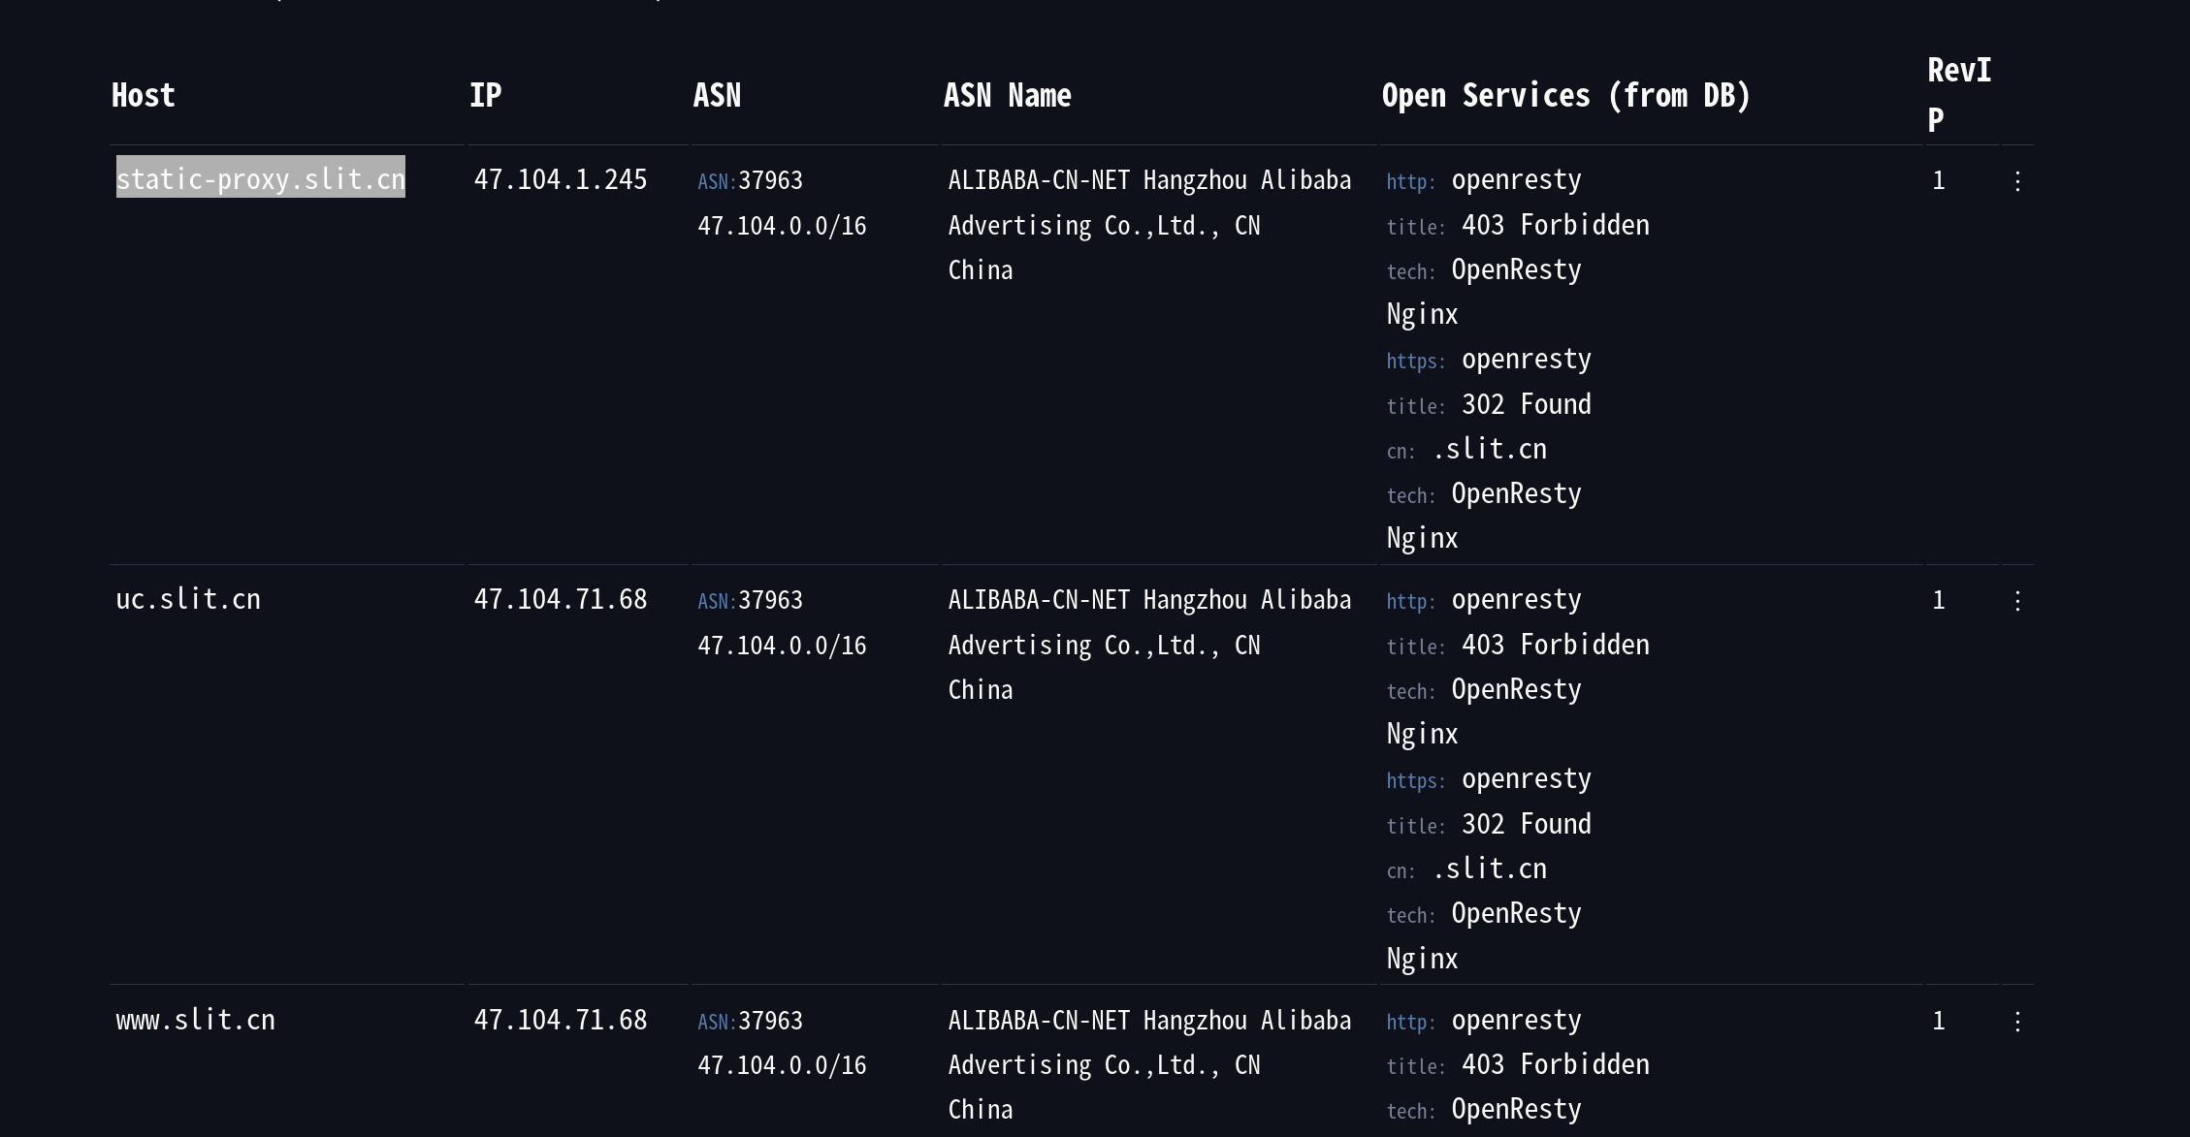This screenshot has height=1137, width=2190.
Task: Click the highlighted static-proxy.slit.cn host
Action: pyautogui.click(x=260, y=179)
